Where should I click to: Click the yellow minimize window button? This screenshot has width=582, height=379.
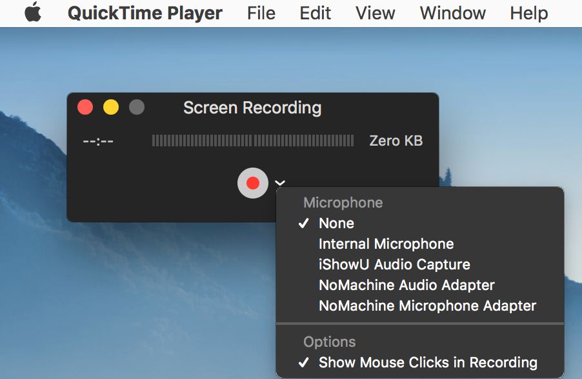(110, 107)
